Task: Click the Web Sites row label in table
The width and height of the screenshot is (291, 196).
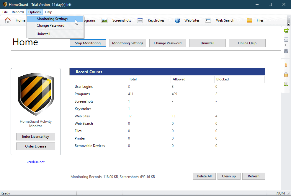Action: [82, 116]
